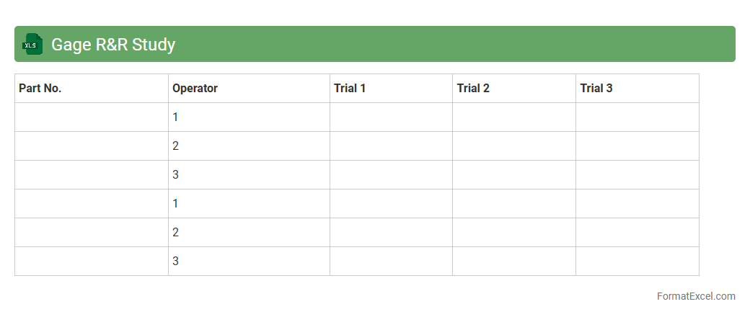Select the Part No. column header
This screenshot has height=317, width=750.
pos(40,89)
